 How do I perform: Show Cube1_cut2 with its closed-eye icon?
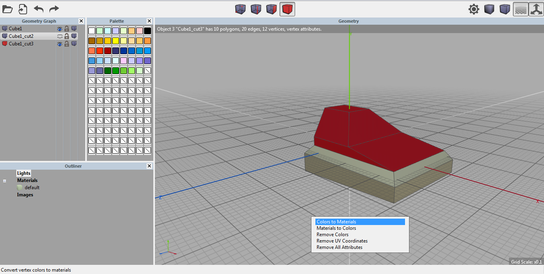[x=60, y=36]
